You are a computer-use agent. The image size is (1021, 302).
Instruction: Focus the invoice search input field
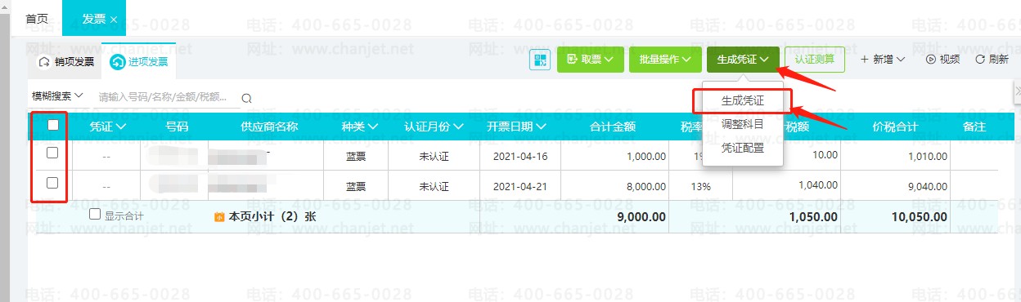tap(166, 97)
